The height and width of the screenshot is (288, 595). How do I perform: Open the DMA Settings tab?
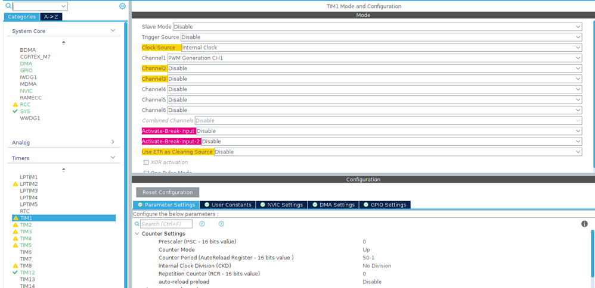pyautogui.click(x=333, y=205)
